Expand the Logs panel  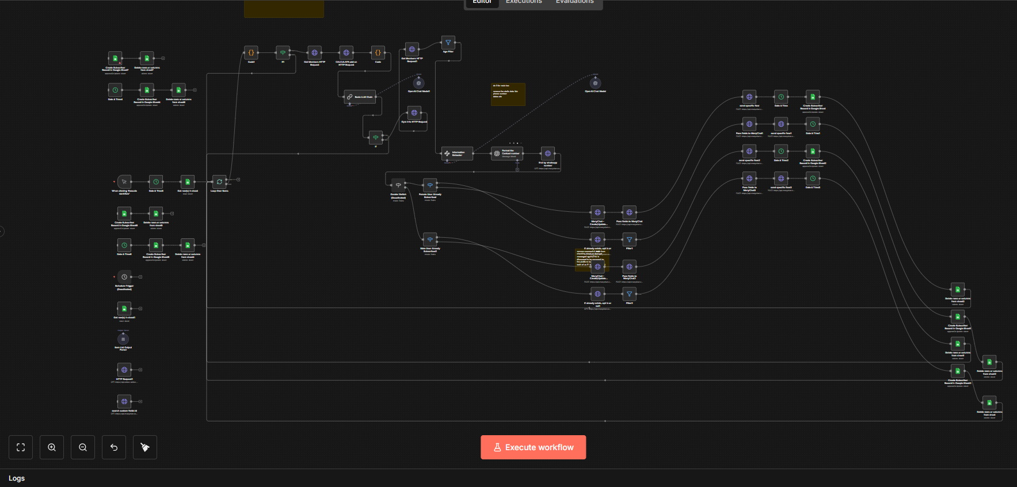coord(17,478)
